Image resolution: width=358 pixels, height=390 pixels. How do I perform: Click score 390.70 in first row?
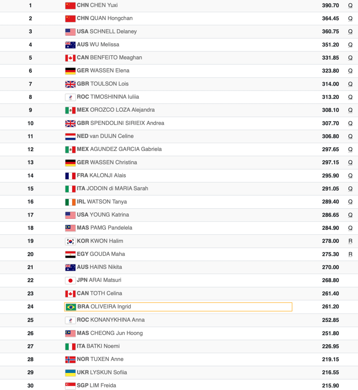click(x=330, y=6)
